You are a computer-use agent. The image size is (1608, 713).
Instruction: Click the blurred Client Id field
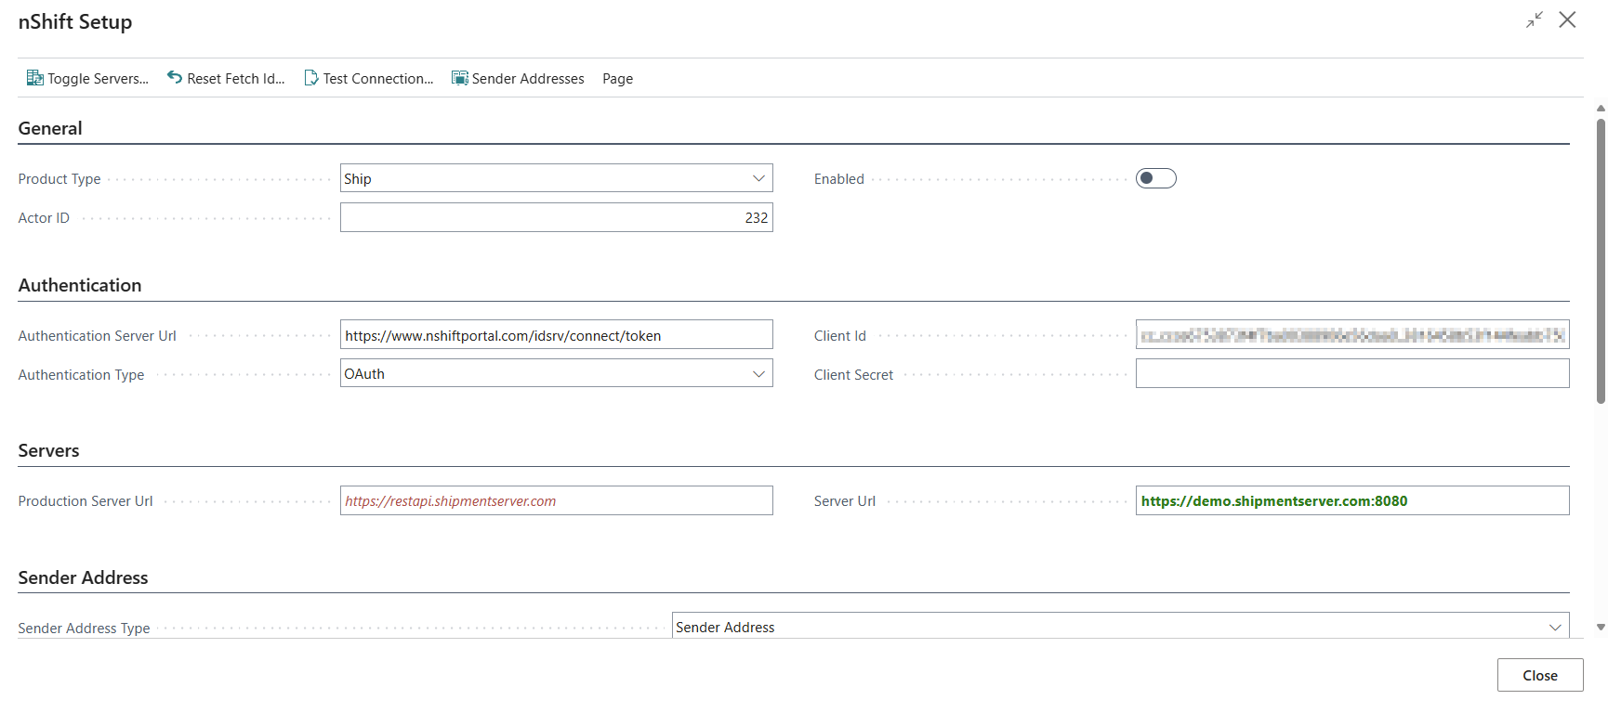pos(1352,334)
